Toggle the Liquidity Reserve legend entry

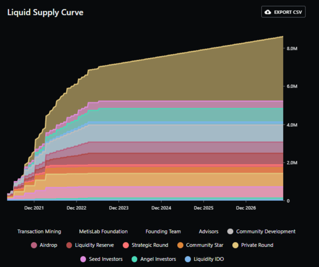coord(90,245)
